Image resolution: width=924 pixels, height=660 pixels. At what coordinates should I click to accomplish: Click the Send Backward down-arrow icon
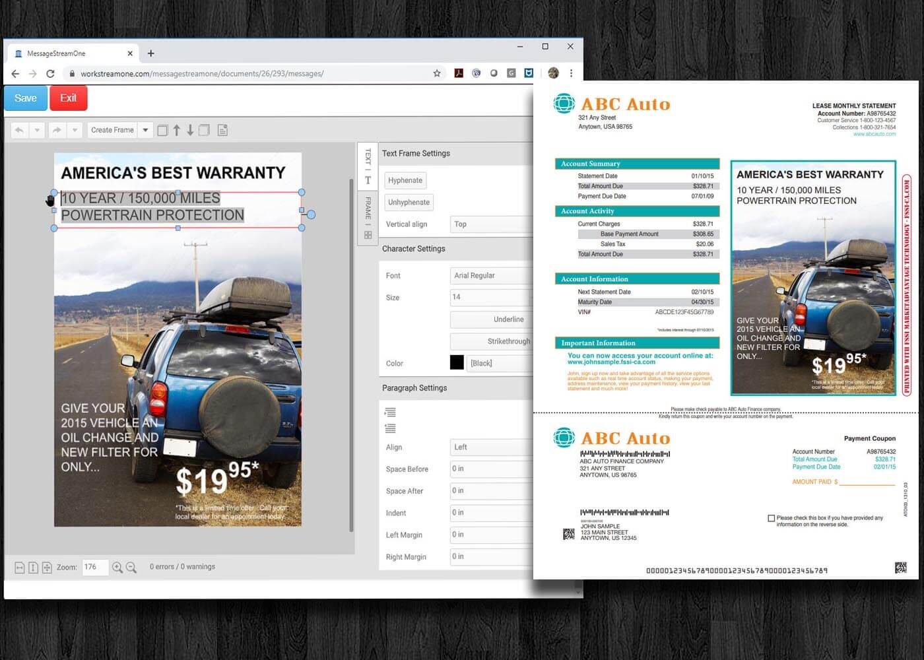coord(190,130)
